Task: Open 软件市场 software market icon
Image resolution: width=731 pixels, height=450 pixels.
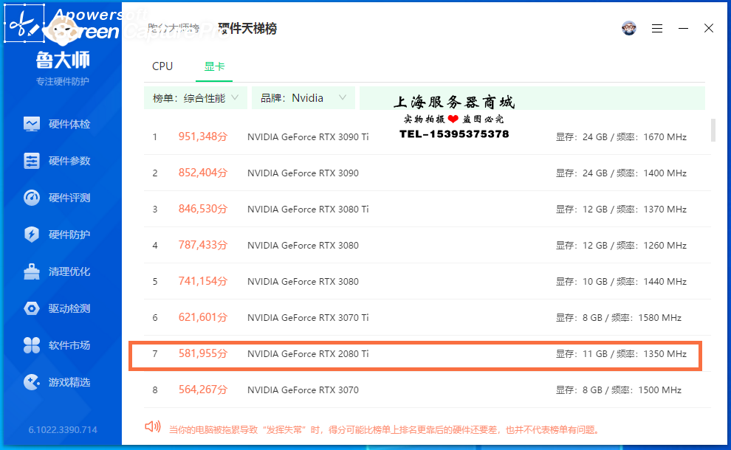Action: pyautogui.click(x=32, y=345)
